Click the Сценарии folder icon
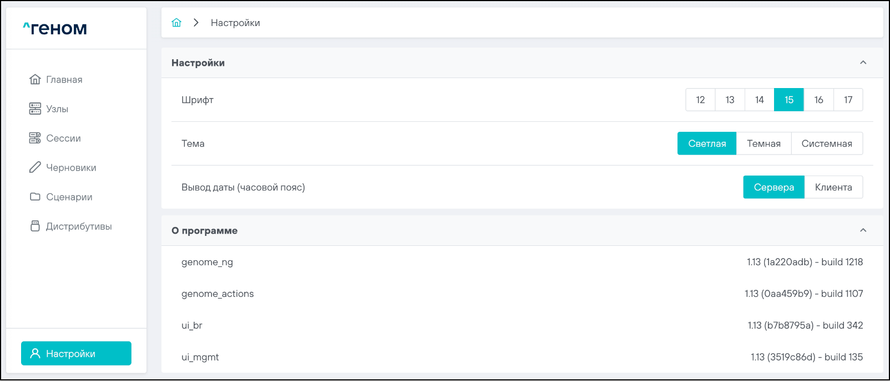This screenshot has height=381, width=890. (x=35, y=197)
